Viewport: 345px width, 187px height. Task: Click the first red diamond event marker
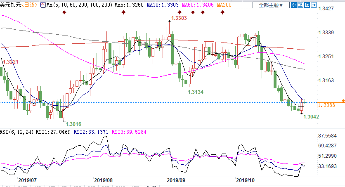[x=64, y=12]
